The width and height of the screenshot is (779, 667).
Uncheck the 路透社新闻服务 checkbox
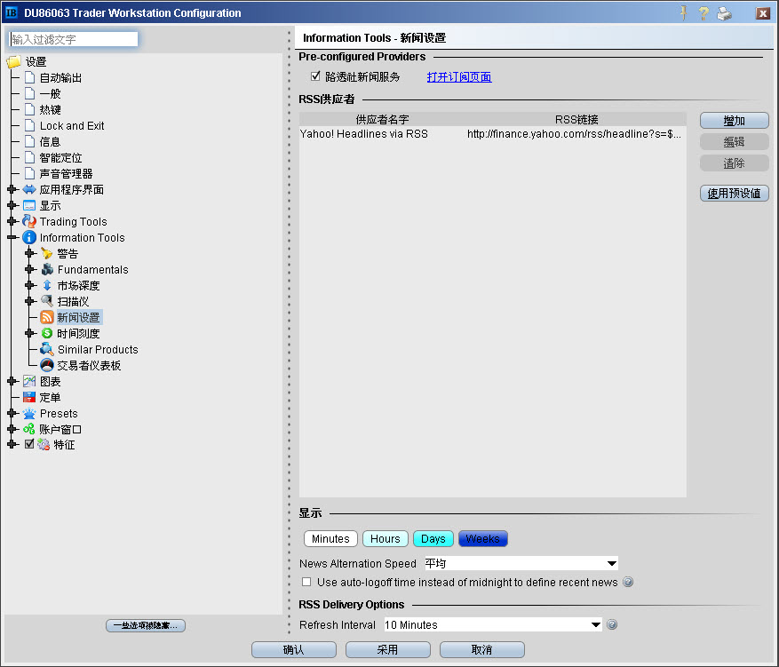tap(315, 76)
